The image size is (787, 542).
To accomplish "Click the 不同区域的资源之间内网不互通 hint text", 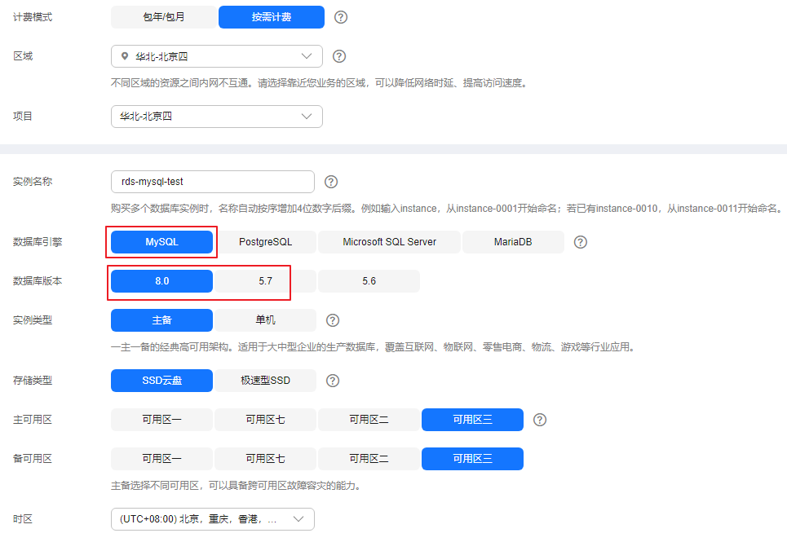I will pyautogui.click(x=321, y=83).
